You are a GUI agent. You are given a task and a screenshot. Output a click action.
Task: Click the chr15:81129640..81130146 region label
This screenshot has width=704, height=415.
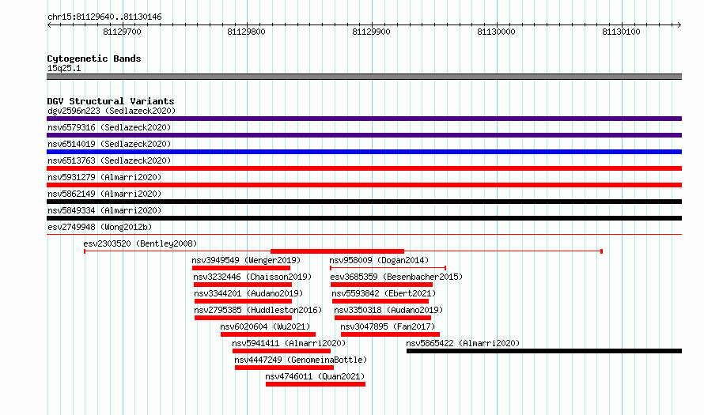pyautogui.click(x=104, y=17)
